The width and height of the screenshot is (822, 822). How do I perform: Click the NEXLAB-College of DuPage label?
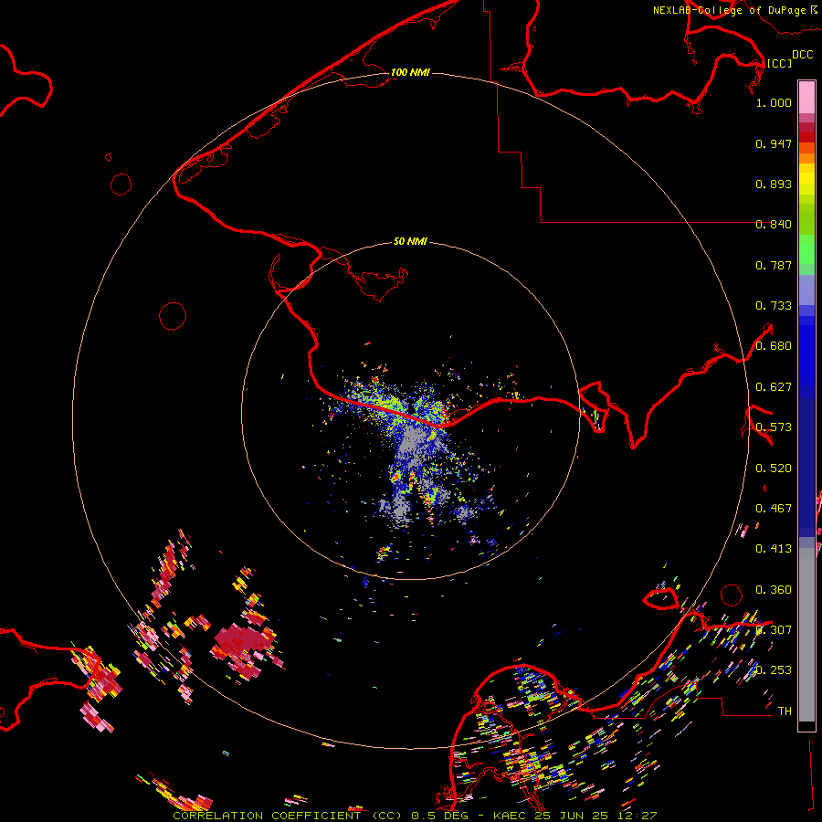click(x=729, y=10)
